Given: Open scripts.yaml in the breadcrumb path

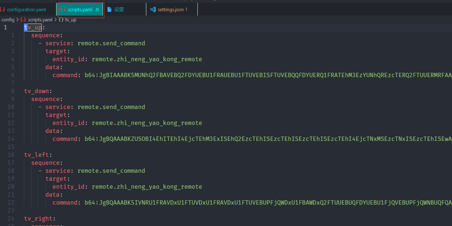Looking at the screenshot, I should coord(40,20).
